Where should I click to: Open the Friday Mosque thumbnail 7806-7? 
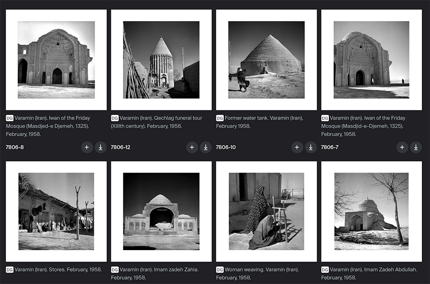point(372,60)
